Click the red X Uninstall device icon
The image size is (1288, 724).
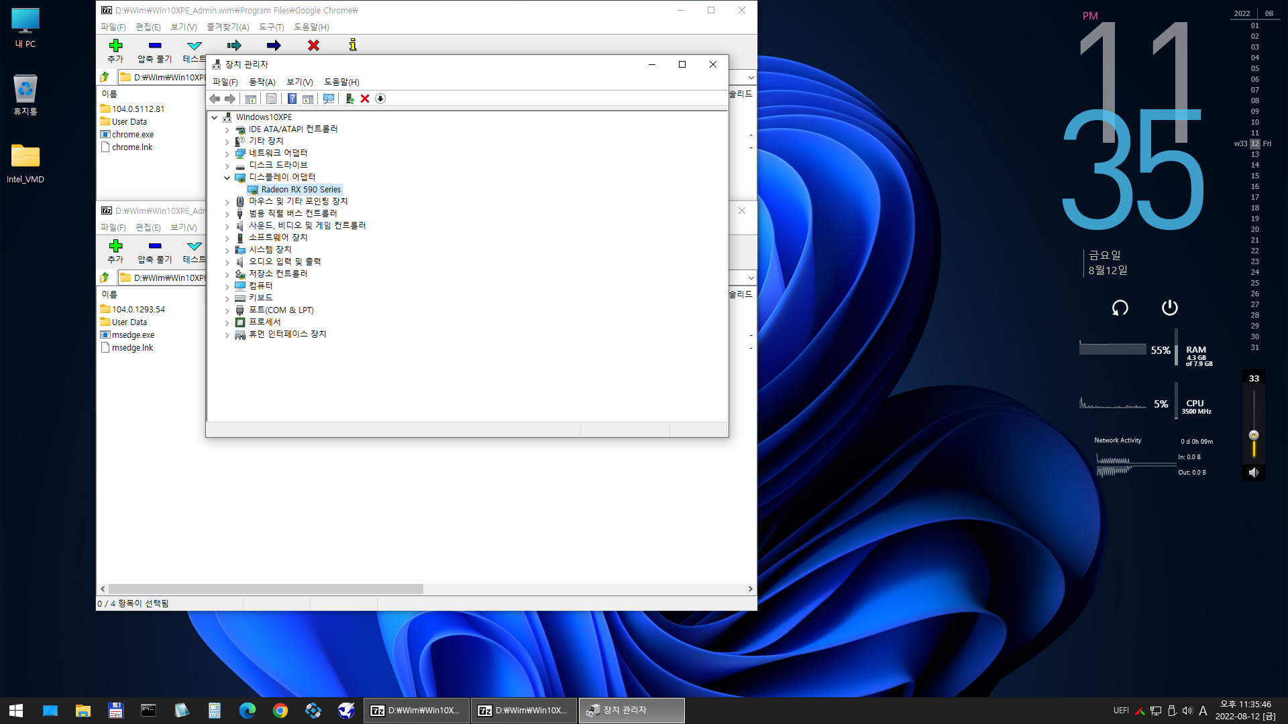(x=365, y=99)
